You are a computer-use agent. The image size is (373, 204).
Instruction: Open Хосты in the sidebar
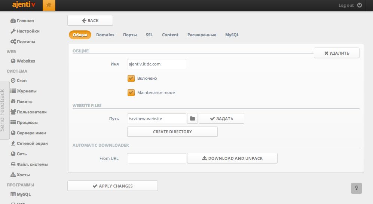[20, 175]
